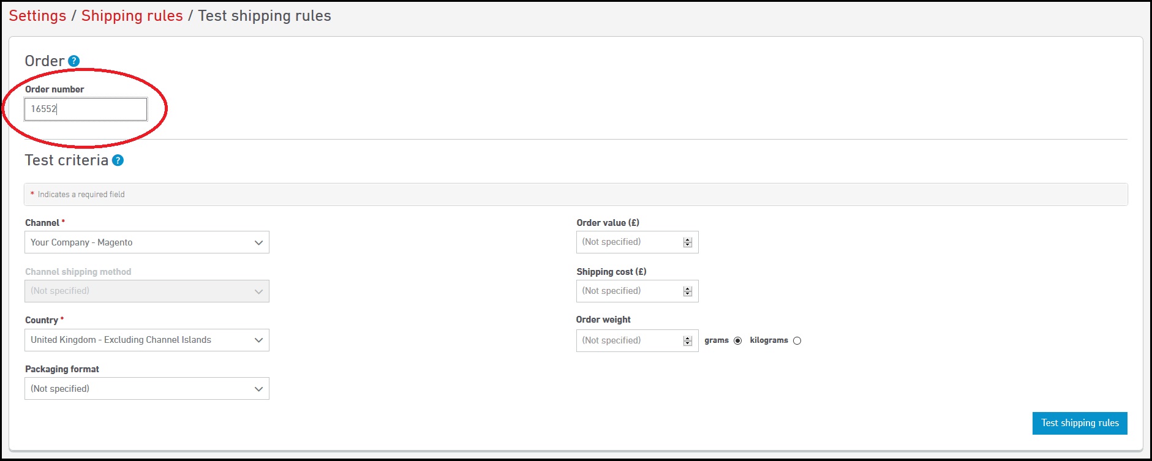Select the kilograms radio button
1152x461 pixels.
tap(797, 341)
